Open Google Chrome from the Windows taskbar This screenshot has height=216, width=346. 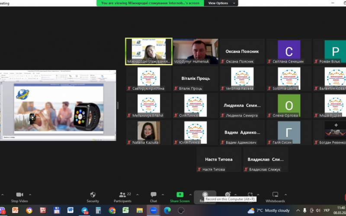tap(112, 210)
